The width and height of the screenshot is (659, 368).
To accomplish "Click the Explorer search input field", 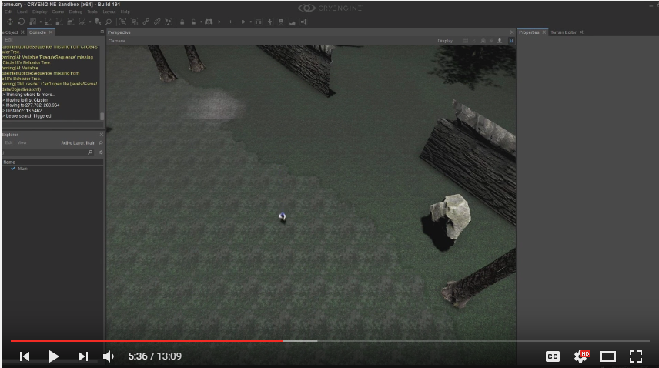I will point(47,152).
